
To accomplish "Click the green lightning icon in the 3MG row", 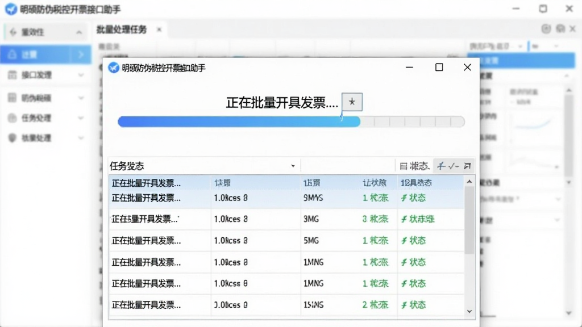I will pos(404,219).
